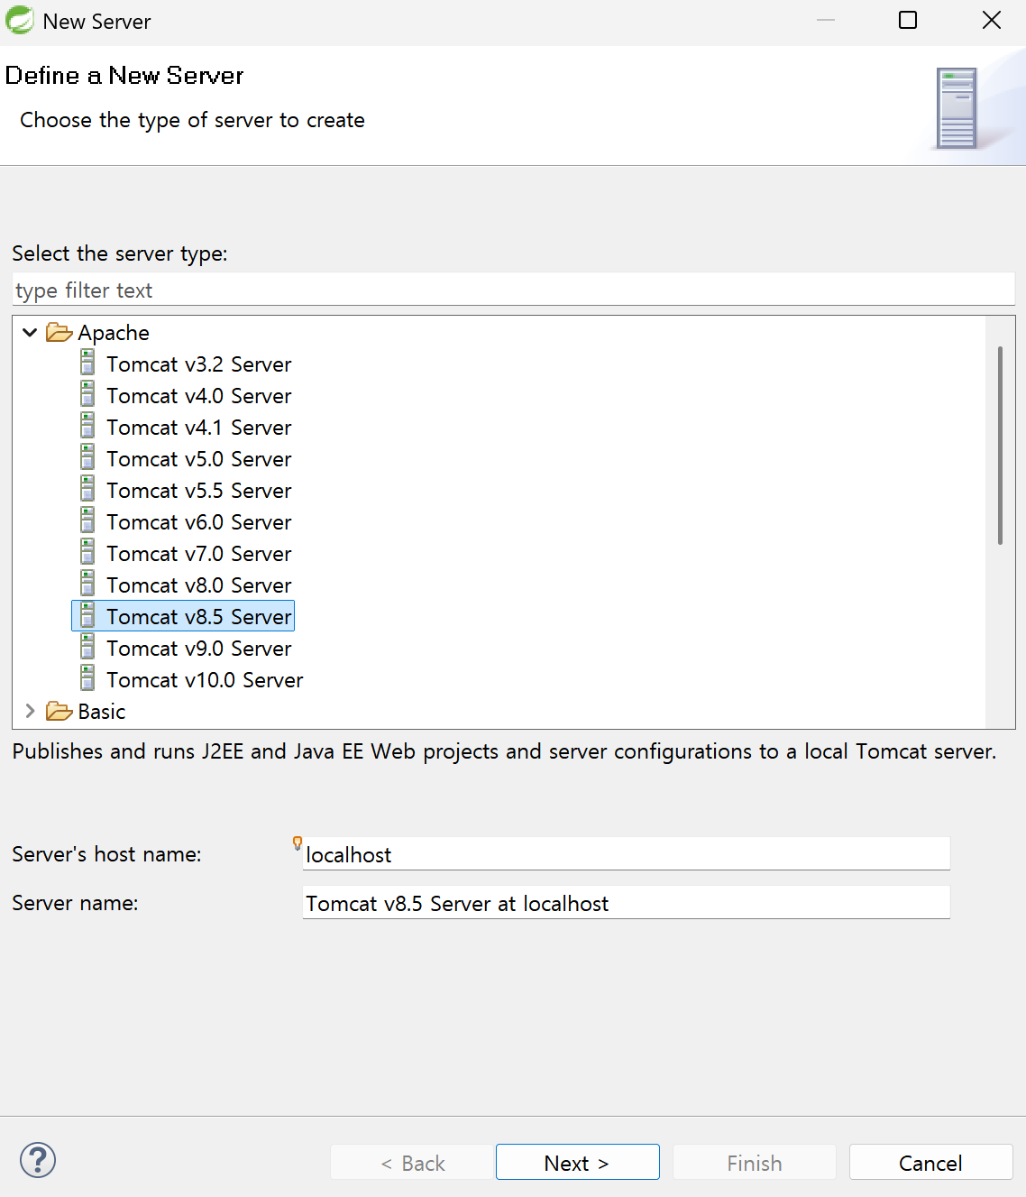The width and height of the screenshot is (1026, 1197).
Task: Click the Tomcat v4.1 Server icon
Action: point(87,426)
